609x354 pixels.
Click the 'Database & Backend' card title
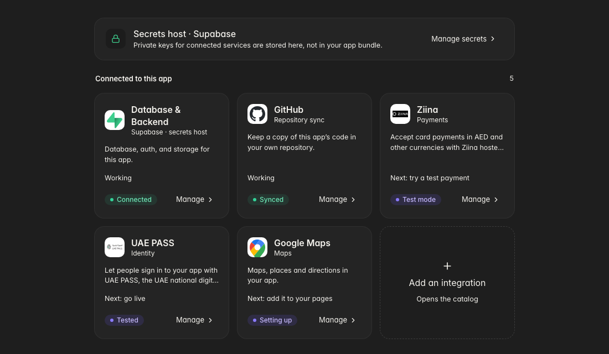(x=156, y=116)
